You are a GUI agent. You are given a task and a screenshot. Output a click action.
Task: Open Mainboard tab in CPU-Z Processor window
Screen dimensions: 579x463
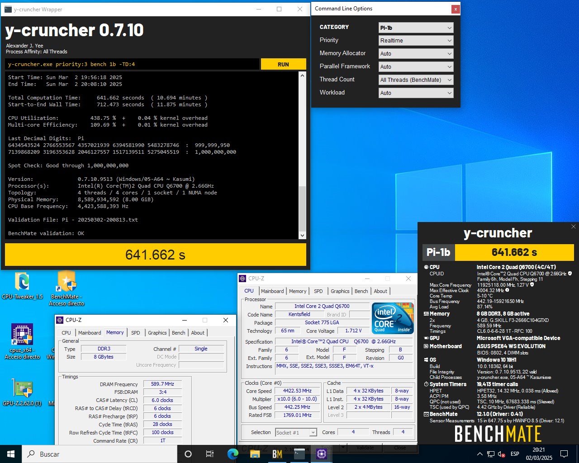(x=272, y=291)
